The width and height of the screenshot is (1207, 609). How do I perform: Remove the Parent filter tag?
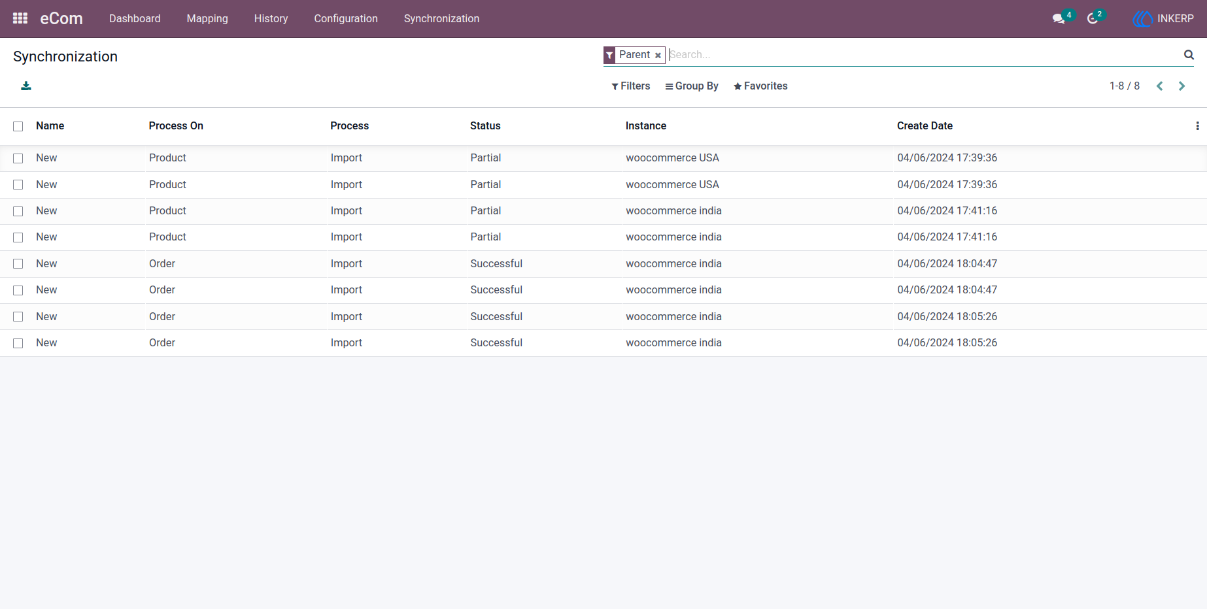tap(658, 56)
